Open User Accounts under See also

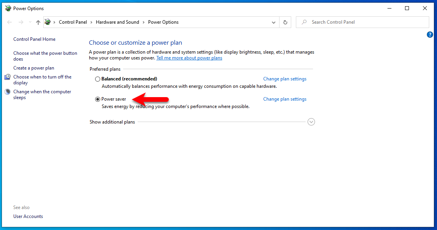(28, 216)
